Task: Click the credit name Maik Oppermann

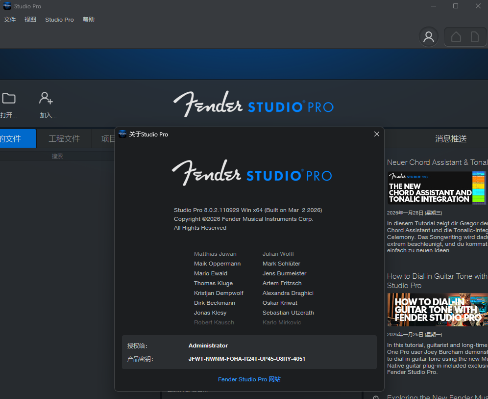Action: coord(217,264)
